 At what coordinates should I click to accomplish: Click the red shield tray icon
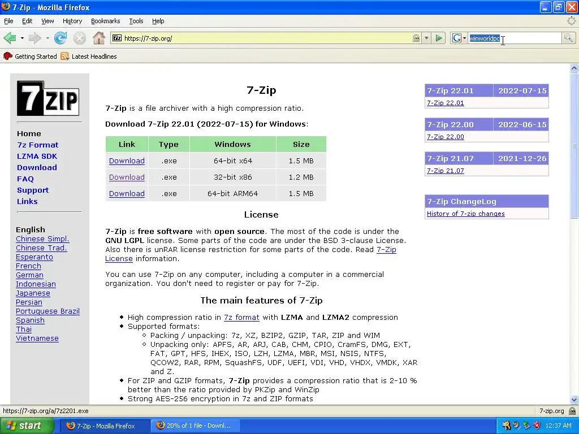pos(537,426)
